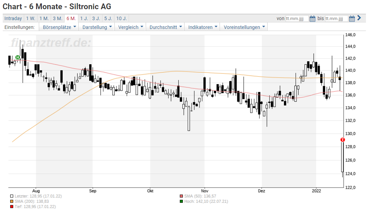The width and height of the screenshot is (369, 211).
Task: Click the '140,0' price axis label
Action: [x=350, y=70]
